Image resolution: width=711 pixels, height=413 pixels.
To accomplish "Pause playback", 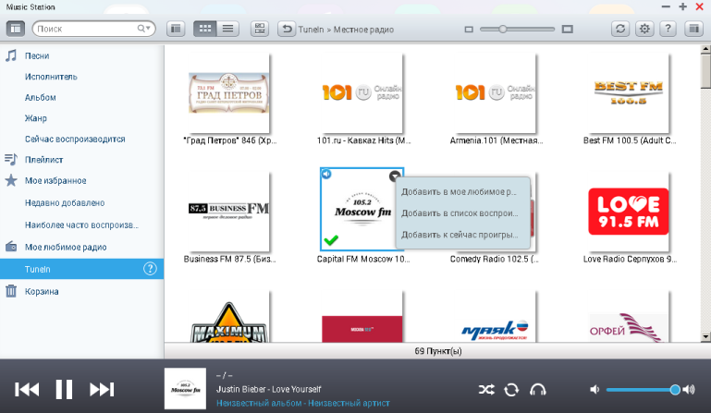I will coord(64,389).
